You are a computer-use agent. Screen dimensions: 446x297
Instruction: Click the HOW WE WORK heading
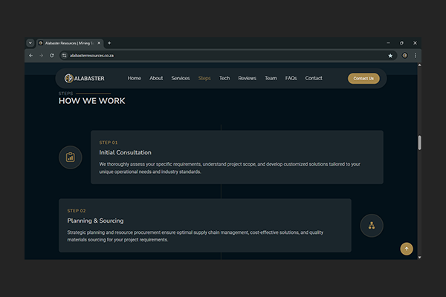point(92,101)
